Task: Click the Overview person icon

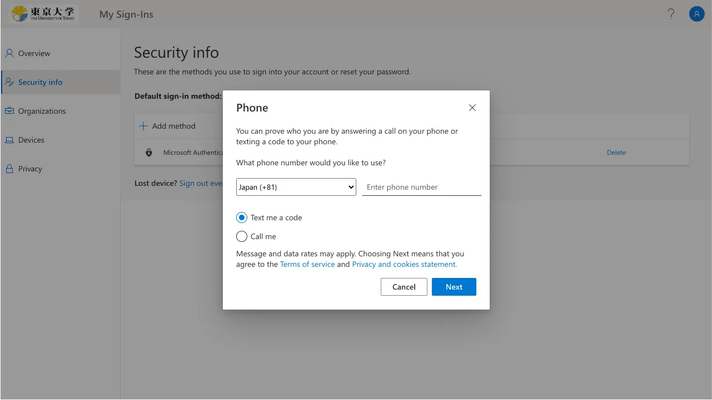Action: [9, 53]
